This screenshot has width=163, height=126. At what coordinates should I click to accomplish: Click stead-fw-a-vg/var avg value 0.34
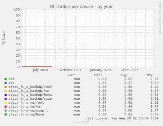tap(128, 107)
